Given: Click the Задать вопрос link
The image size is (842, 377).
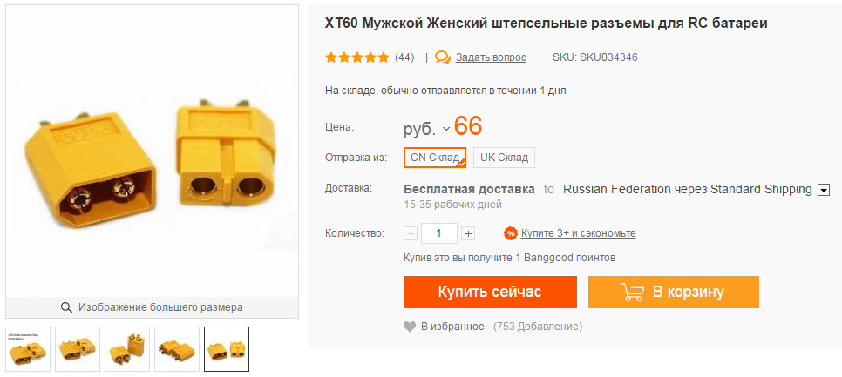Looking at the screenshot, I should coord(491,57).
